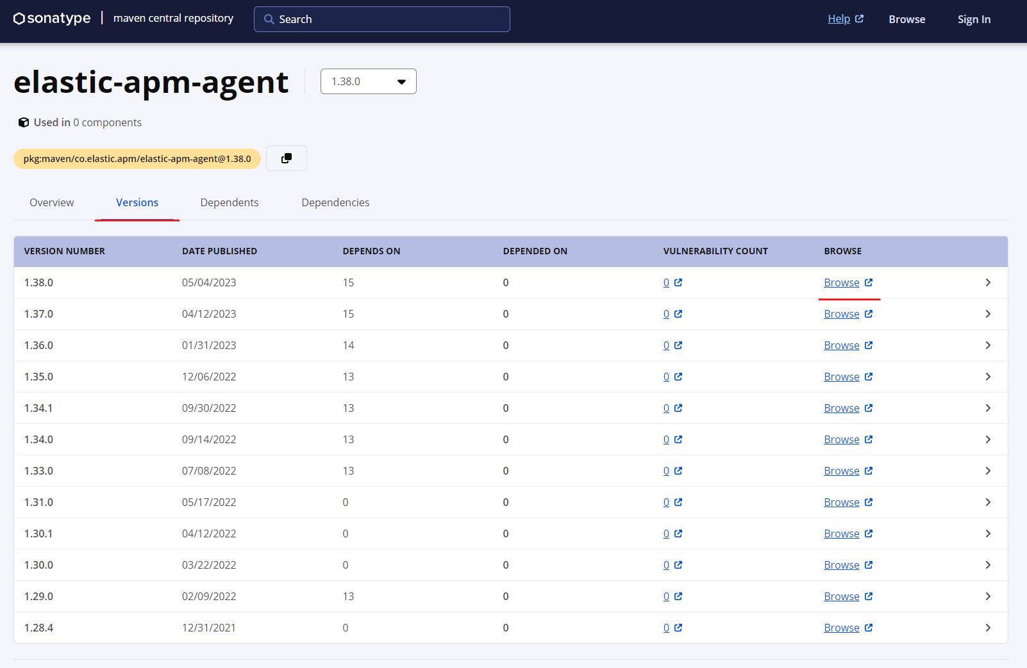Image resolution: width=1027 pixels, height=668 pixels.
Task: Click the browse external icon for version 1.34.1
Action: [869, 408]
